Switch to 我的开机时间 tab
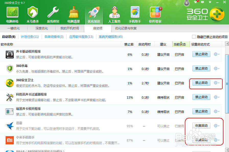Viewport: 229px width, 152px height. [x=70, y=28]
